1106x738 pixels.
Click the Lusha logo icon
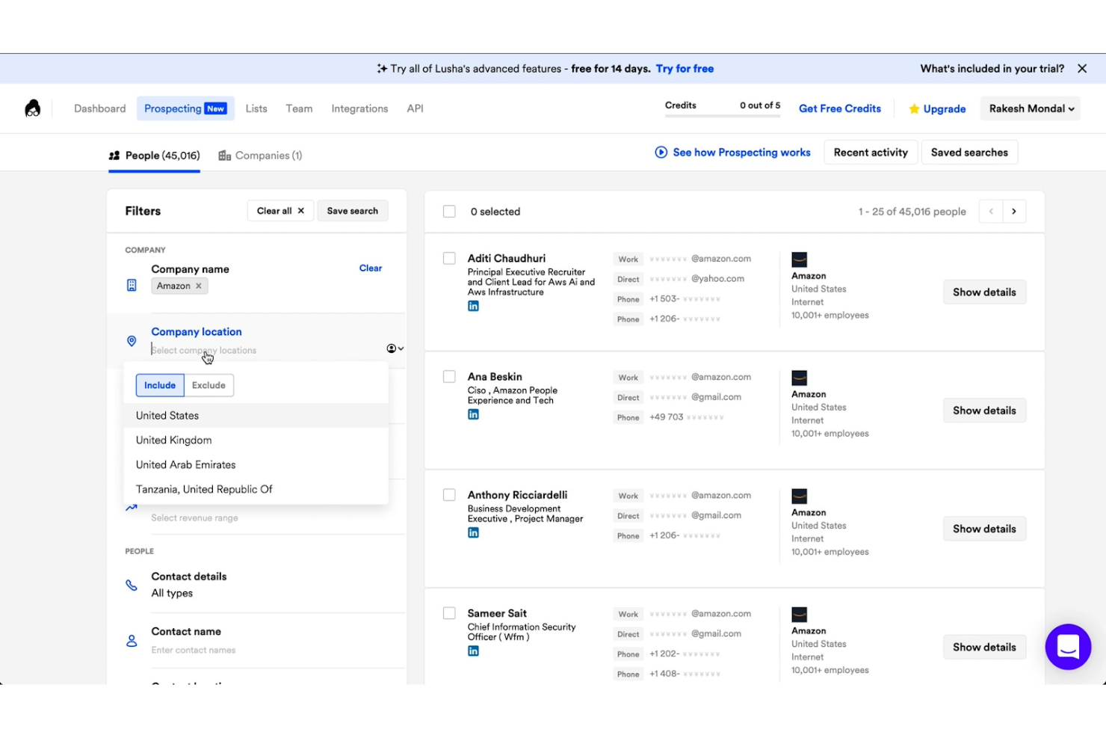32,108
